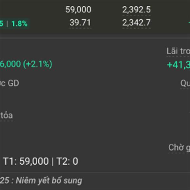Open the "Niêm yết bổ sung" event note
This screenshot has width=190, height=190.
(x=49, y=180)
